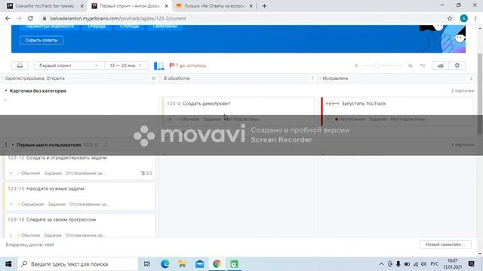Add a card with the plus under Карточки без категории

pos(5,100)
